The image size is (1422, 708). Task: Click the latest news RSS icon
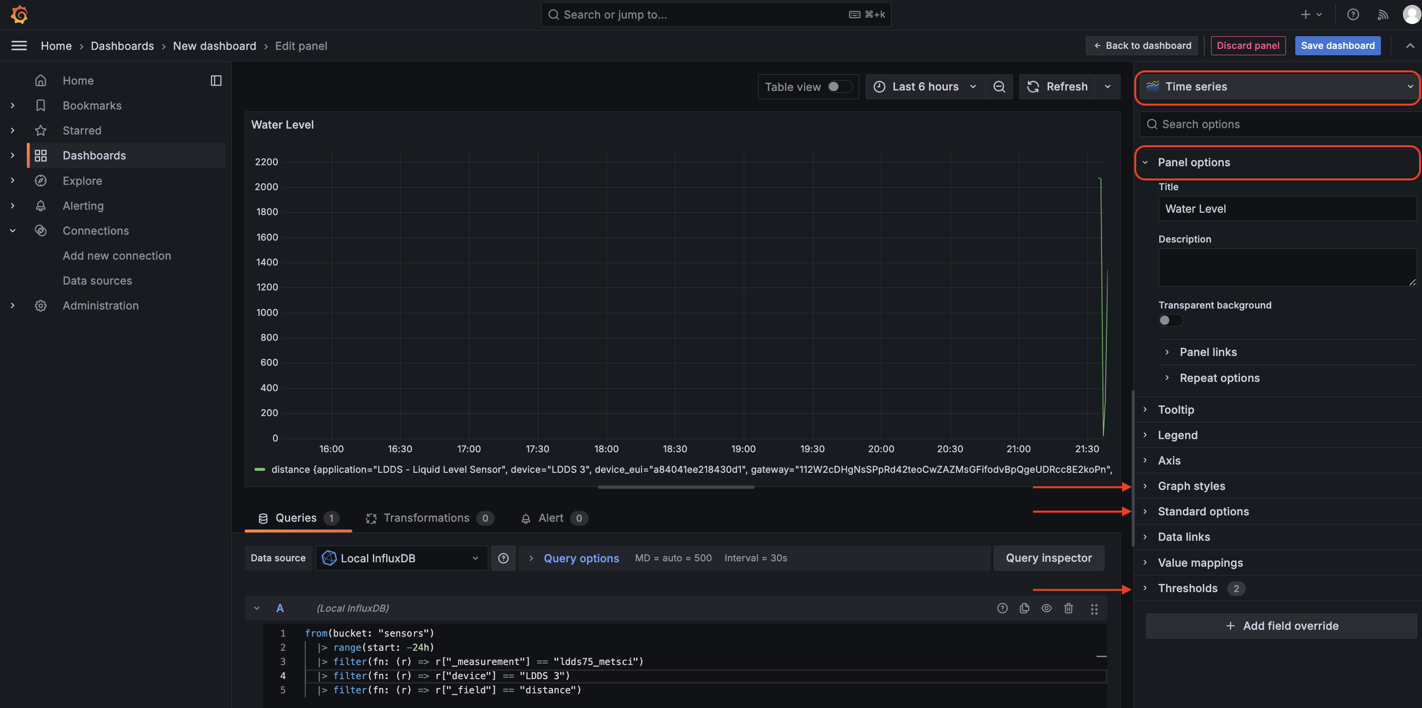(x=1382, y=14)
